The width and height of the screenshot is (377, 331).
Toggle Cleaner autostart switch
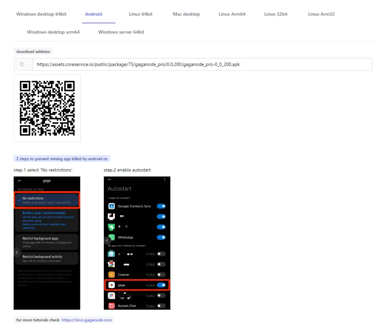[161, 274]
